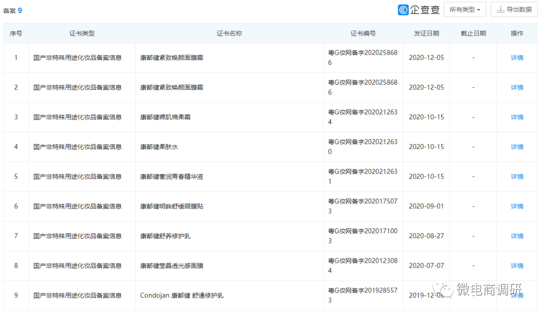Click the 发证日期 column header
Screen dimensions: 539x313
pos(426,33)
